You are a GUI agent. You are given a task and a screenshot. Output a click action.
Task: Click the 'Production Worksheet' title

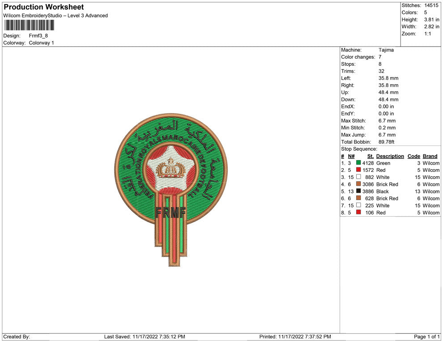coord(44,7)
